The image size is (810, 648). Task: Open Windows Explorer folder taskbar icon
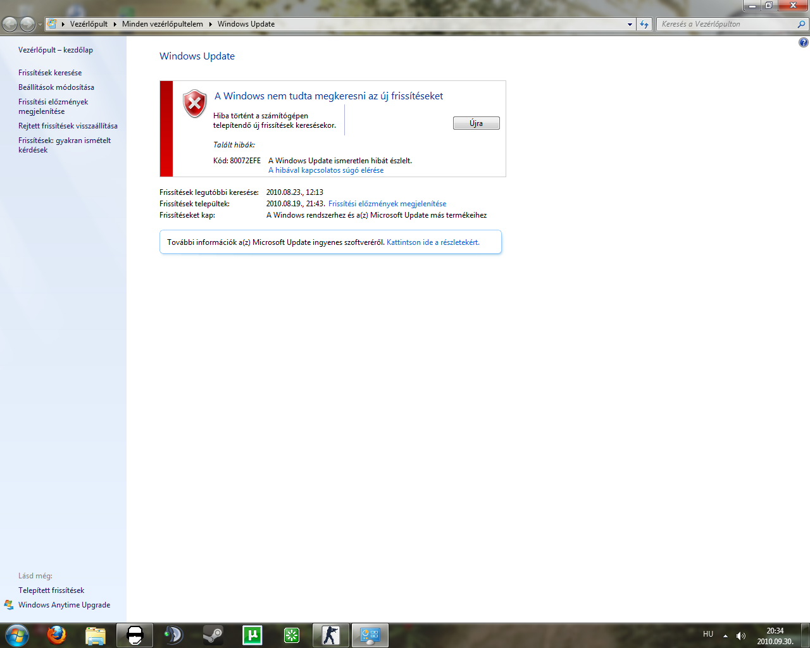pyautogui.click(x=96, y=635)
